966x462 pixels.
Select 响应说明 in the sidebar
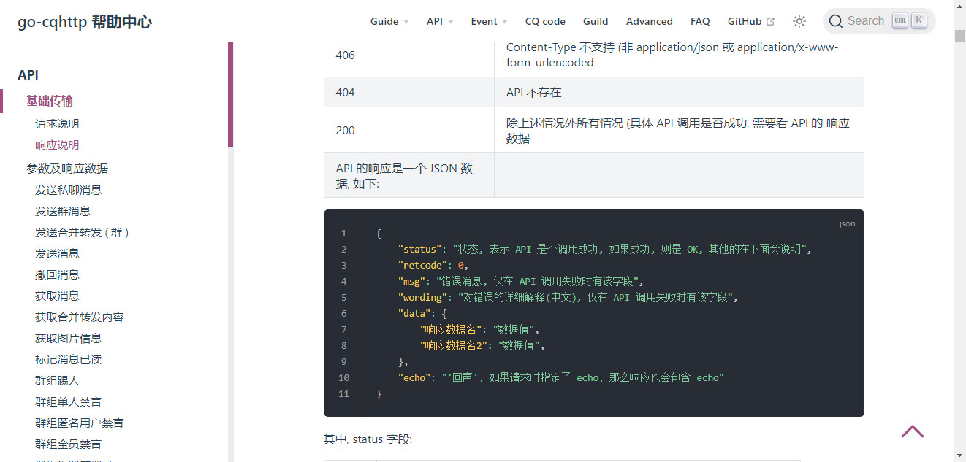[57, 145]
